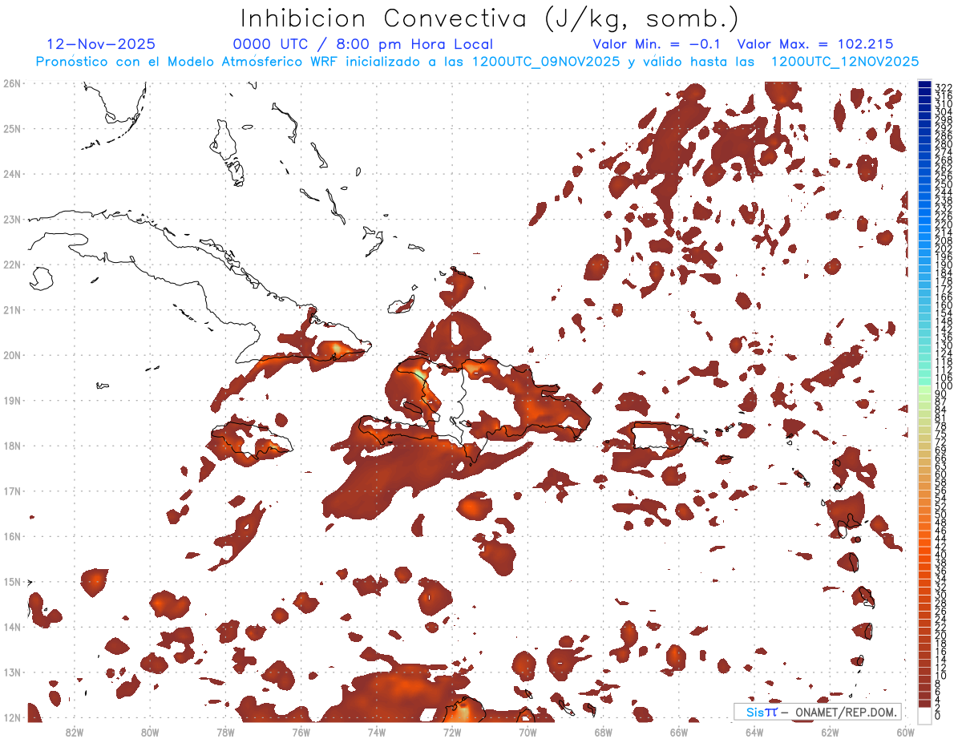Click the time '0000 UTC / 8:00 pm Hora Local'
Screen dimensions: 962x743
coord(363,45)
